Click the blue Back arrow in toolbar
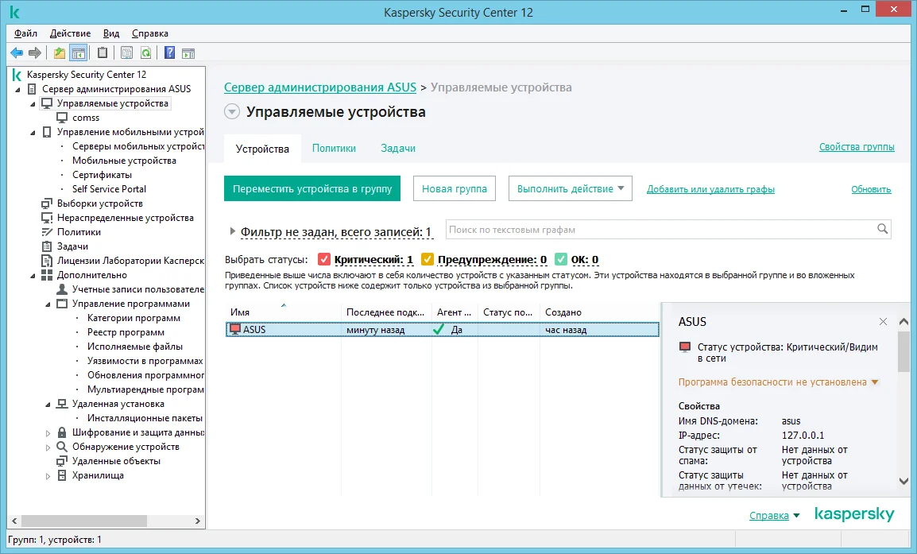The width and height of the screenshot is (917, 554). 17,53
